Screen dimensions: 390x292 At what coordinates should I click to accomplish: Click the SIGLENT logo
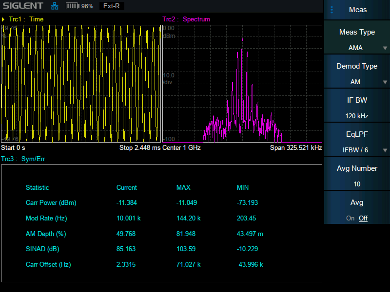[23, 6]
